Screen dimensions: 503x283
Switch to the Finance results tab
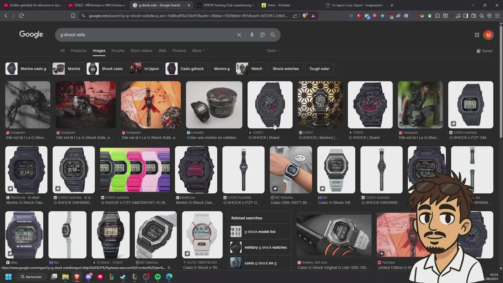(179, 51)
